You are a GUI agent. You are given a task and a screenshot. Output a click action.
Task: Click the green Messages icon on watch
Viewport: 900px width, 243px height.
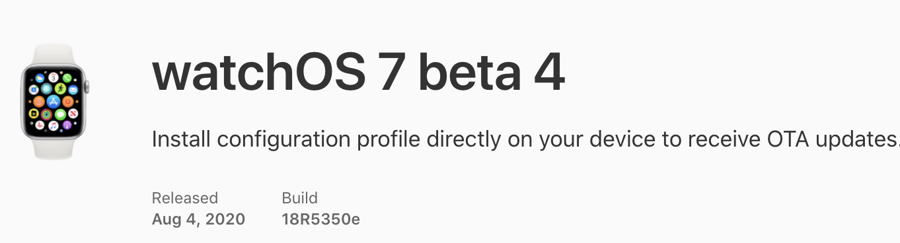point(60,114)
